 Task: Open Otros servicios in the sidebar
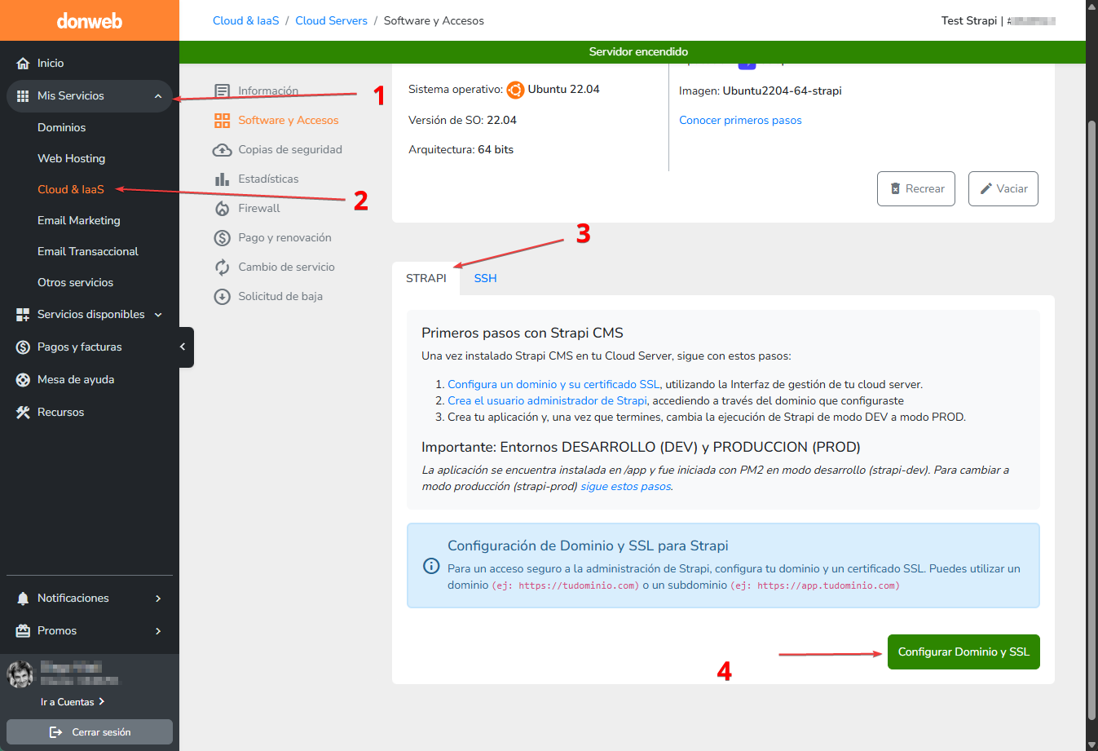click(75, 282)
